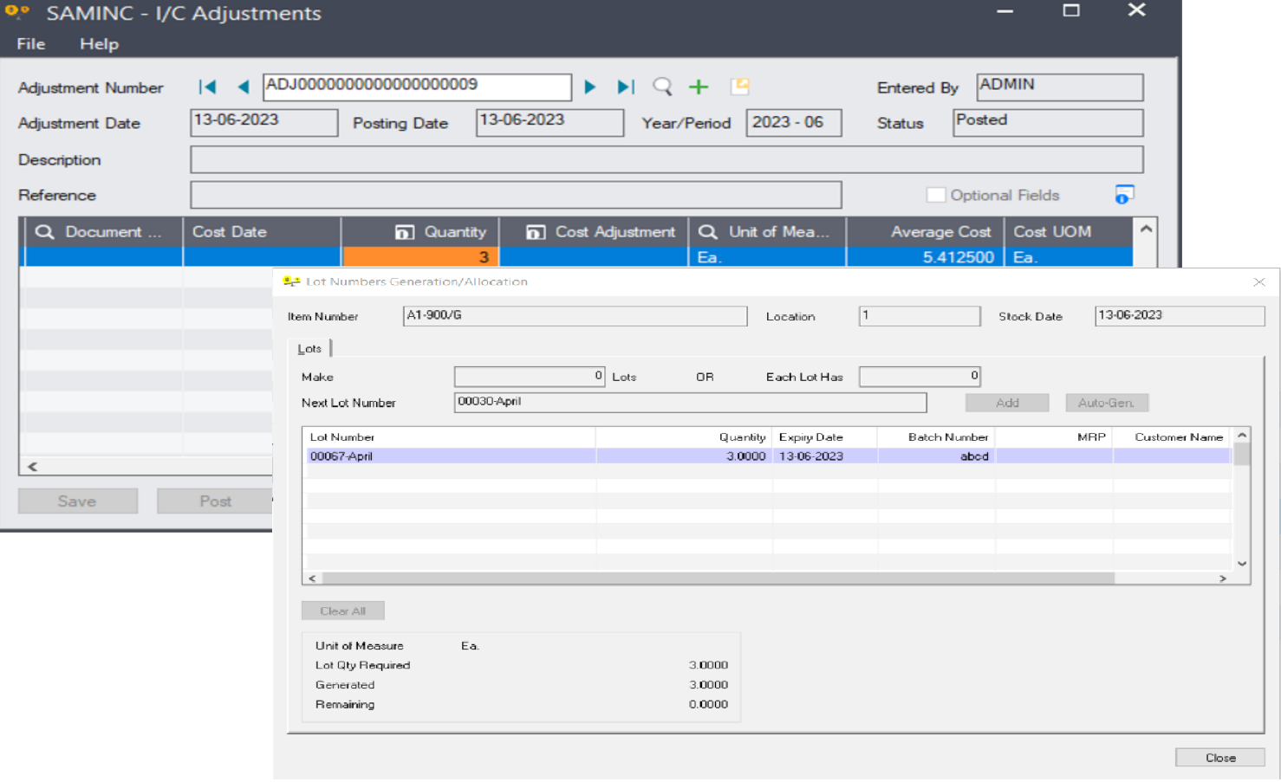Screen dimensions: 1281x782
Task: Navigate to the previous adjustment
Action: coord(243,87)
